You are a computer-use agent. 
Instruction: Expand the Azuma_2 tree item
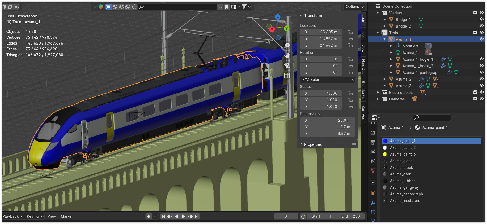coord(384,79)
